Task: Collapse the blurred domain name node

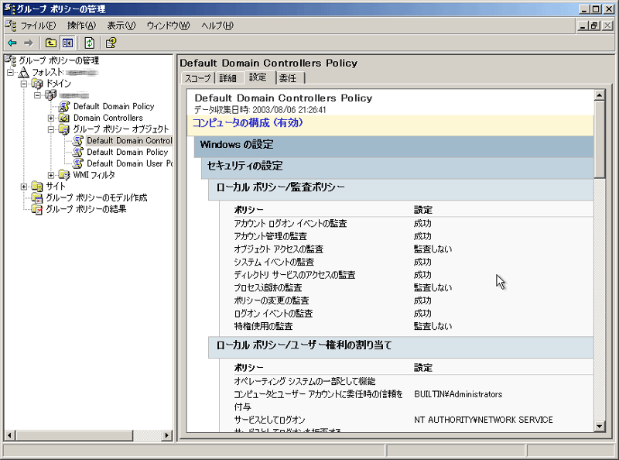Action: coord(37,95)
